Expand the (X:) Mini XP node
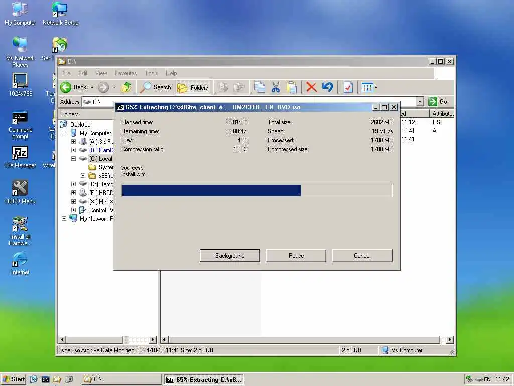514x386 pixels. coord(73,201)
